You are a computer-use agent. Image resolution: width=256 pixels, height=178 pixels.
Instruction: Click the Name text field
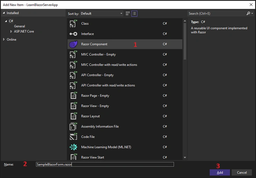pos(105,164)
